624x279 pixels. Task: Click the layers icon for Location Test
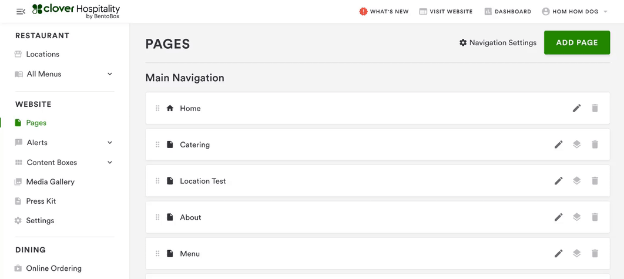point(576,181)
